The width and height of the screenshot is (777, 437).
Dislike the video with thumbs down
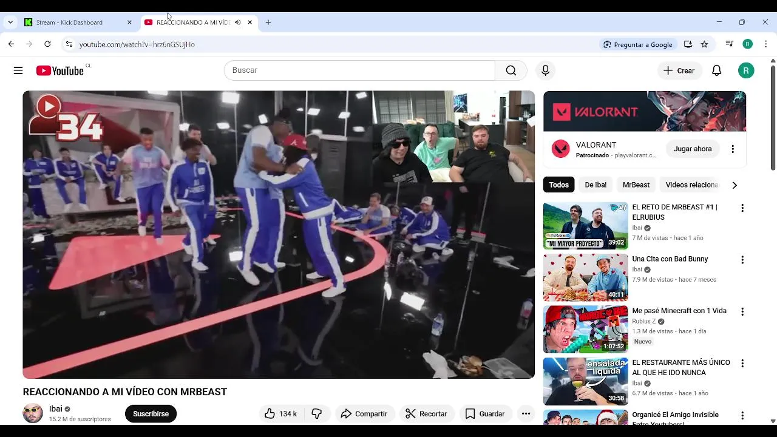pyautogui.click(x=317, y=414)
